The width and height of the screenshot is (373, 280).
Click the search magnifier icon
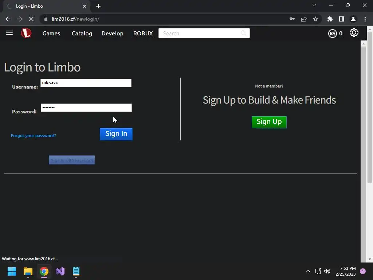click(243, 33)
